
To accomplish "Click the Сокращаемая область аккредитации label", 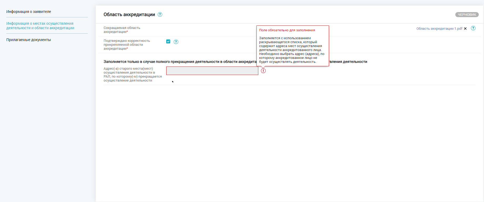I will pos(122,30).
